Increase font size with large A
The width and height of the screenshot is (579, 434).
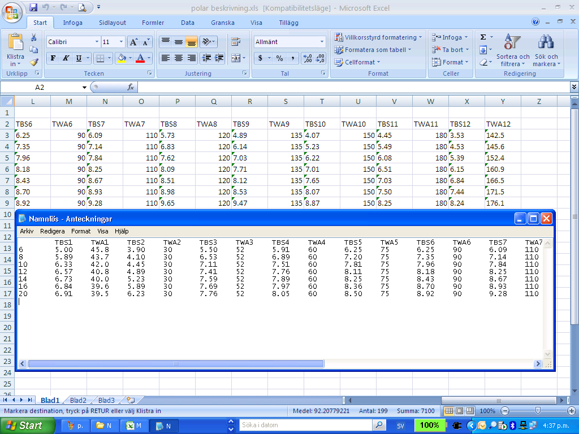click(133, 42)
